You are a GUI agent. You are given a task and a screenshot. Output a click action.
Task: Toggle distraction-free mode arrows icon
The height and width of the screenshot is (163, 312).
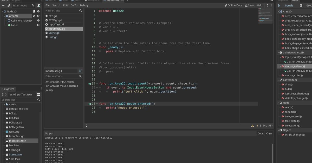272,1
